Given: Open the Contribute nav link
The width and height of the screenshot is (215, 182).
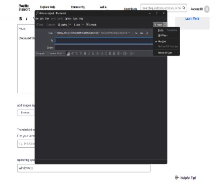Looking at the screenshot, I should 131,9.
